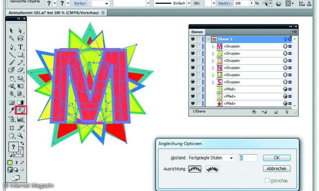Activate the Type (T) tool

(20, 47)
